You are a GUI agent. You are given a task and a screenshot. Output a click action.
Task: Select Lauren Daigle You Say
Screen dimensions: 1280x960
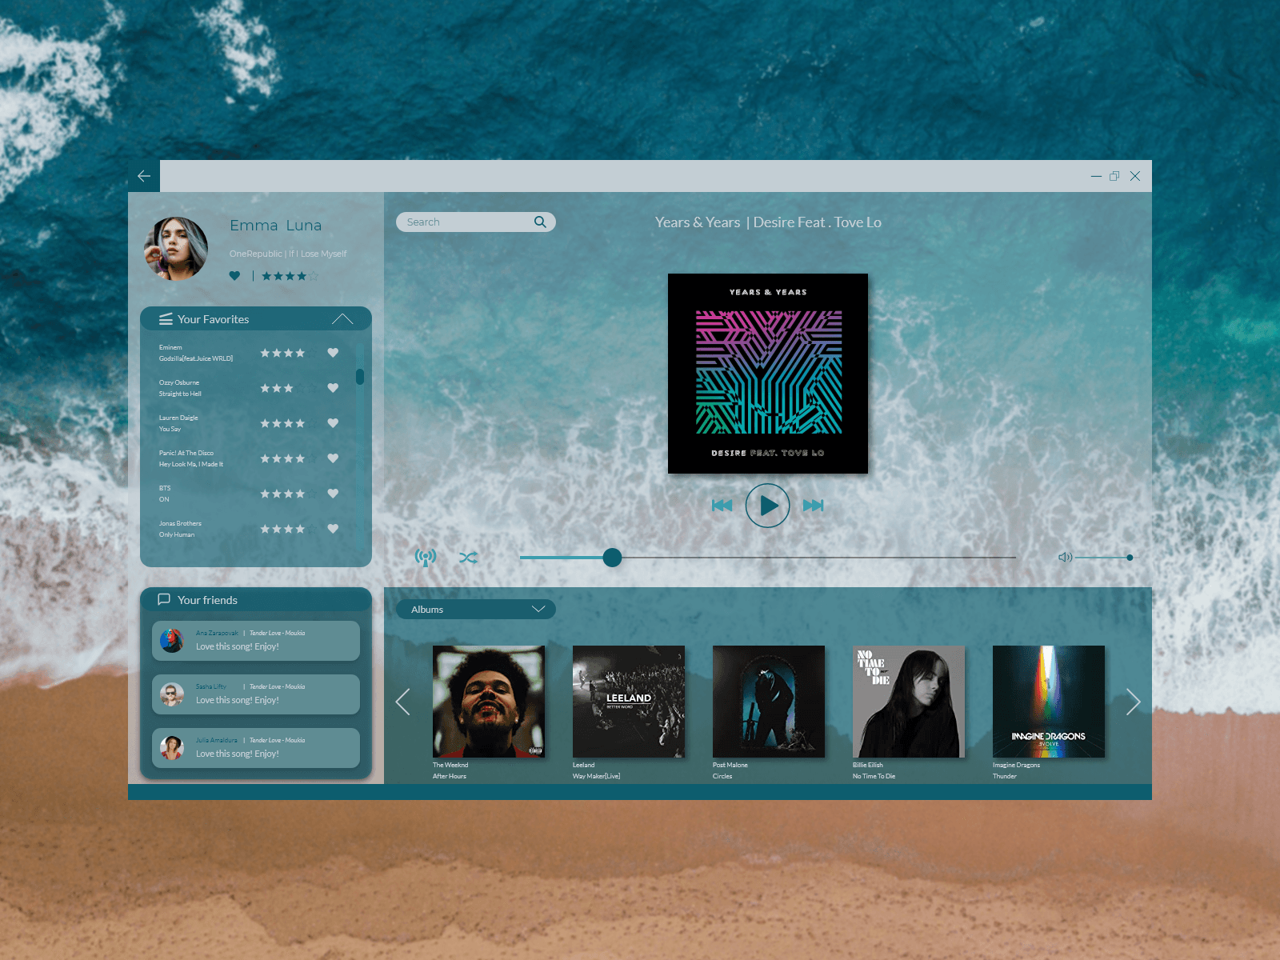(178, 423)
